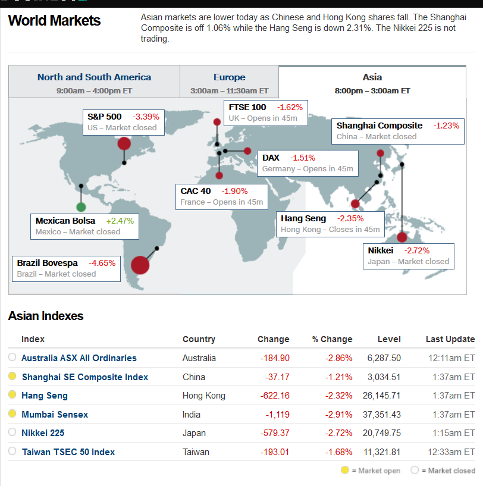Viewport: 483px width, 486px height.
Task: Click Taiwan TSEC row closed status dot
Action: 12,451
